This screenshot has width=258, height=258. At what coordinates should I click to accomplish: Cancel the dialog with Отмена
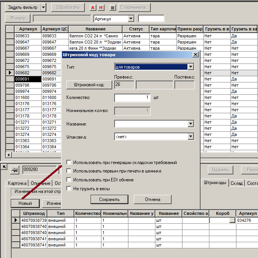click(x=153, y=199)
